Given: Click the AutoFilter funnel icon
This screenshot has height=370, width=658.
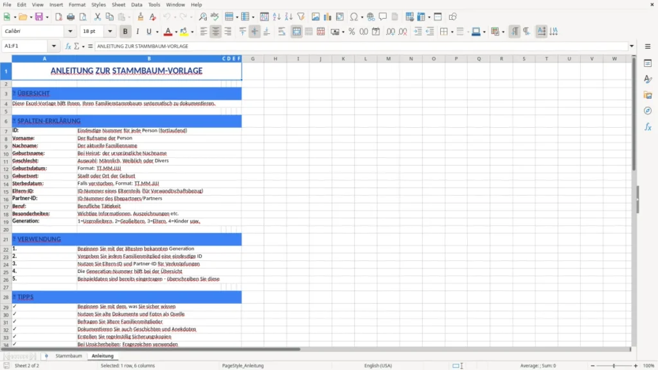Looking at the screenshot, I should (x=301, y=17).
